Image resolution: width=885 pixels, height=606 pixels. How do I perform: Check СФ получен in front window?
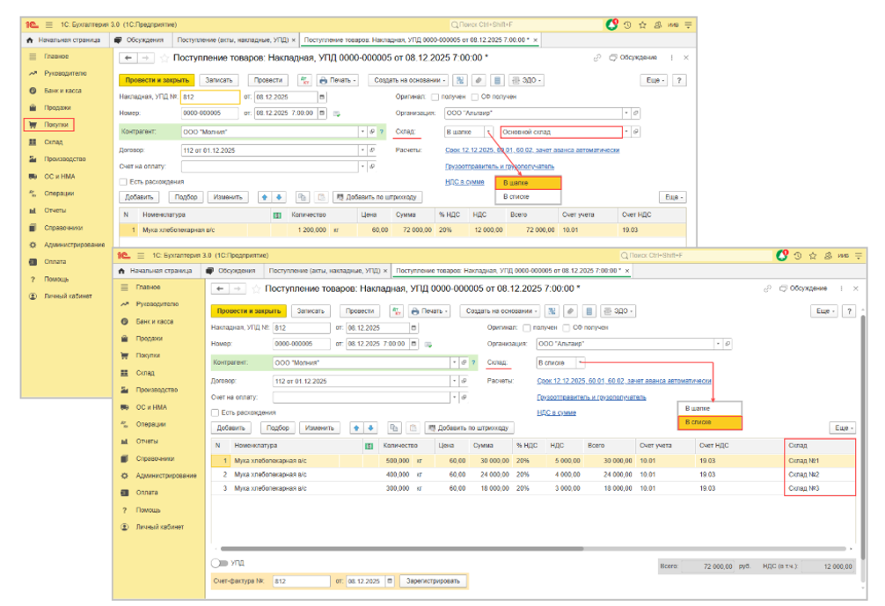point(567,328)
